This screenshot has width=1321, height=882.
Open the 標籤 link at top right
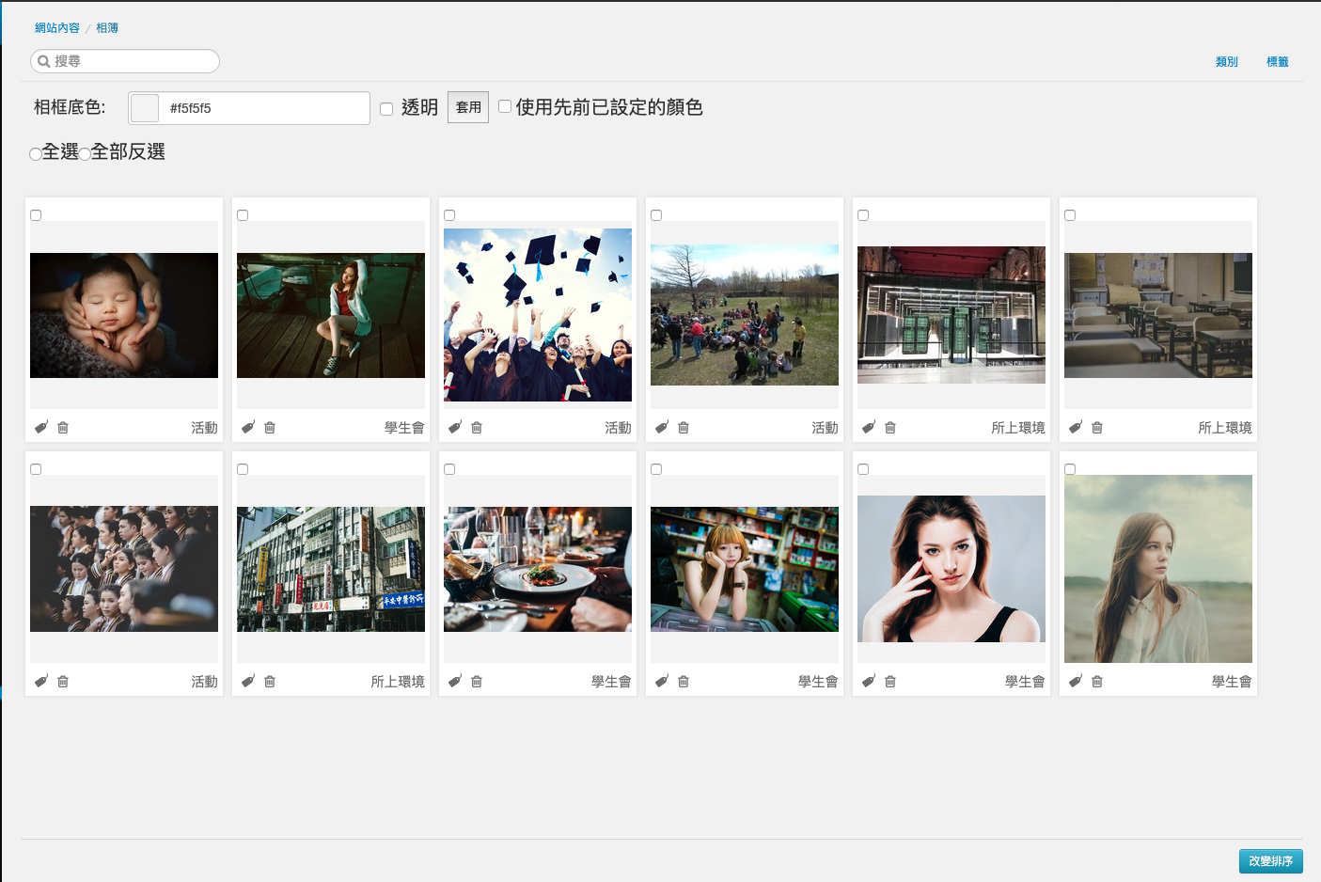click(1277, 62)
